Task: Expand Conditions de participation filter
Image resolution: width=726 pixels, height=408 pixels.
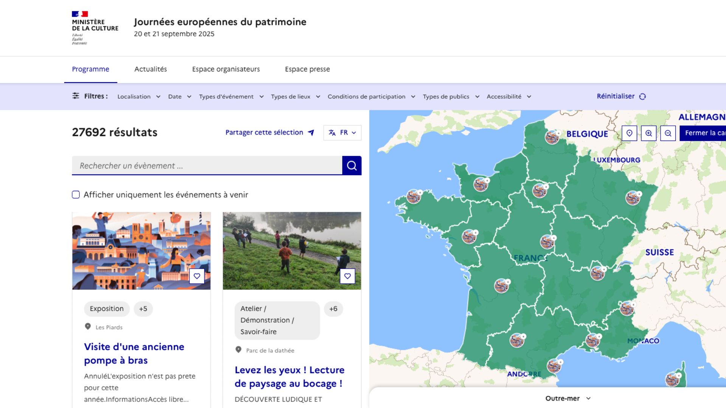Action: tap(372, 97)
